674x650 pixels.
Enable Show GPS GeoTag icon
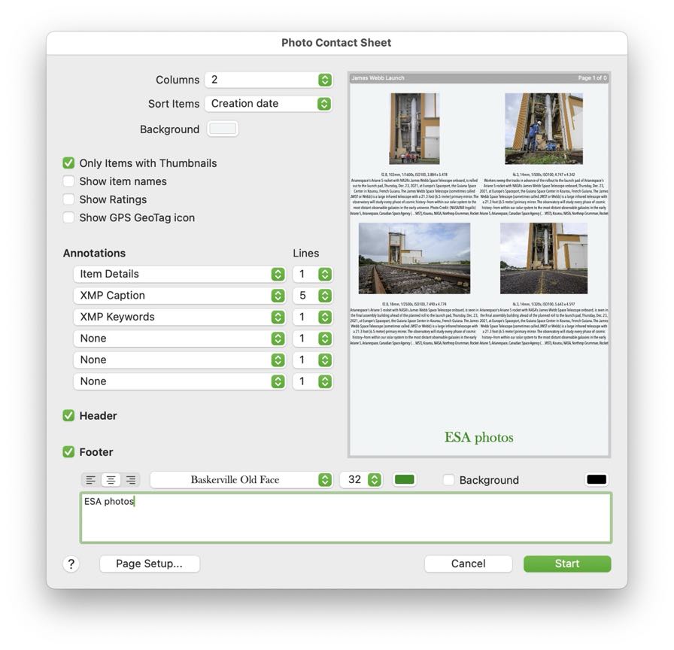(68, 217)
